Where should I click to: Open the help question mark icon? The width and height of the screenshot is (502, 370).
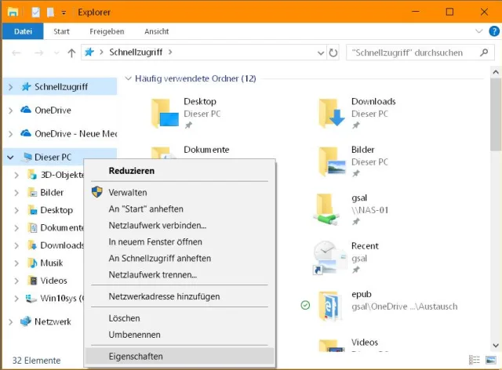(493, 31)
